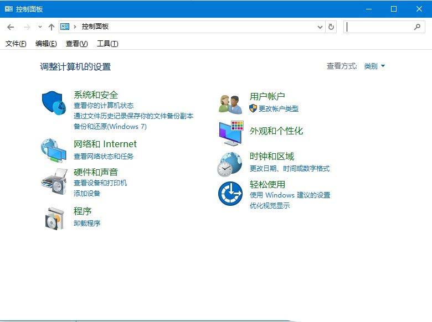Click the search magnifier icon
Viewport: 432px width, 322px height.
pos(417,27)
